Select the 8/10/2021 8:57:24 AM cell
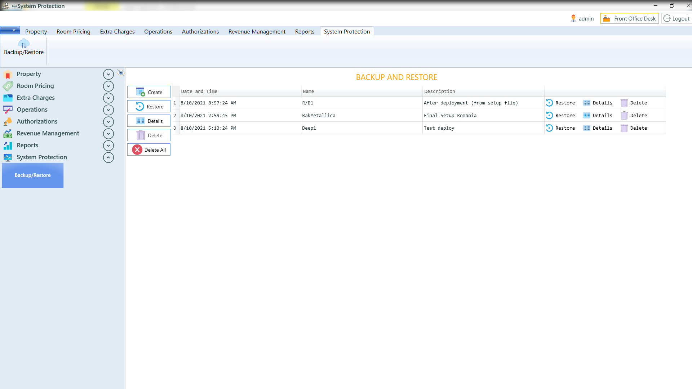Viewport: 692px width, 389px height. pos(240,103)
